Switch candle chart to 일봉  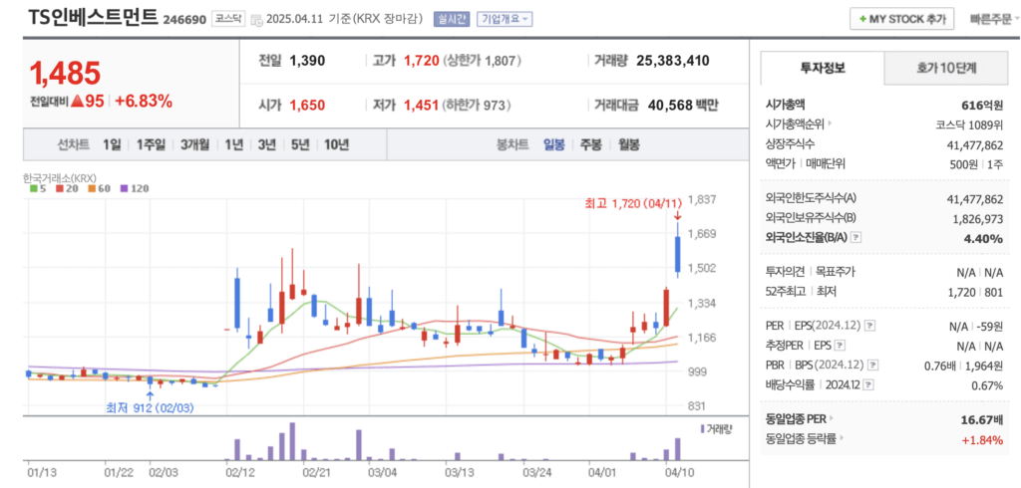click(554, 144)
